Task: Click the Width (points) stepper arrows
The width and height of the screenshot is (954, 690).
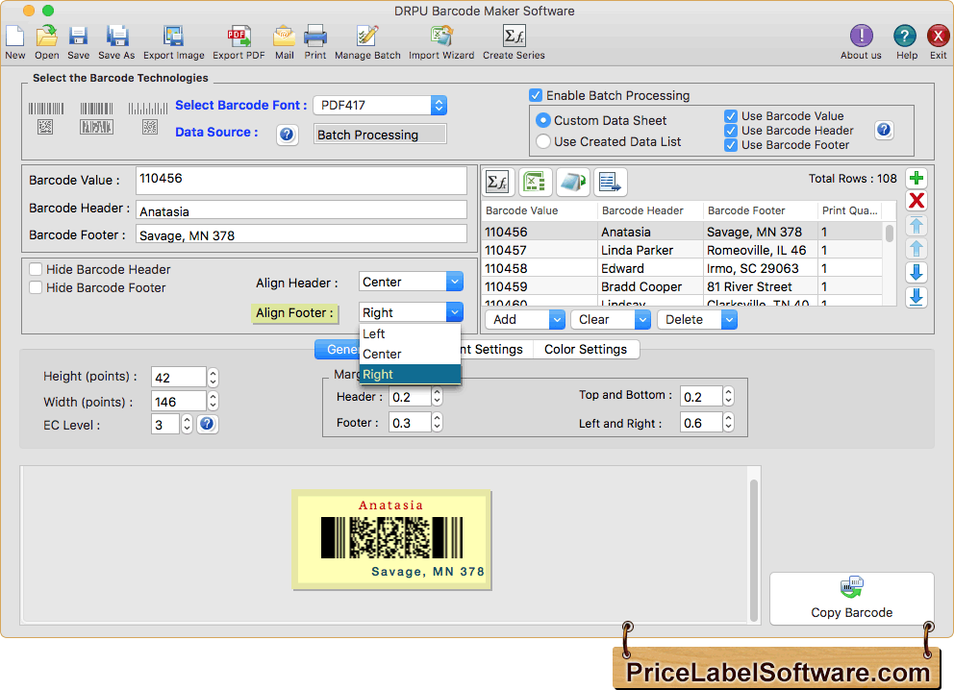Action: (213, 402)
